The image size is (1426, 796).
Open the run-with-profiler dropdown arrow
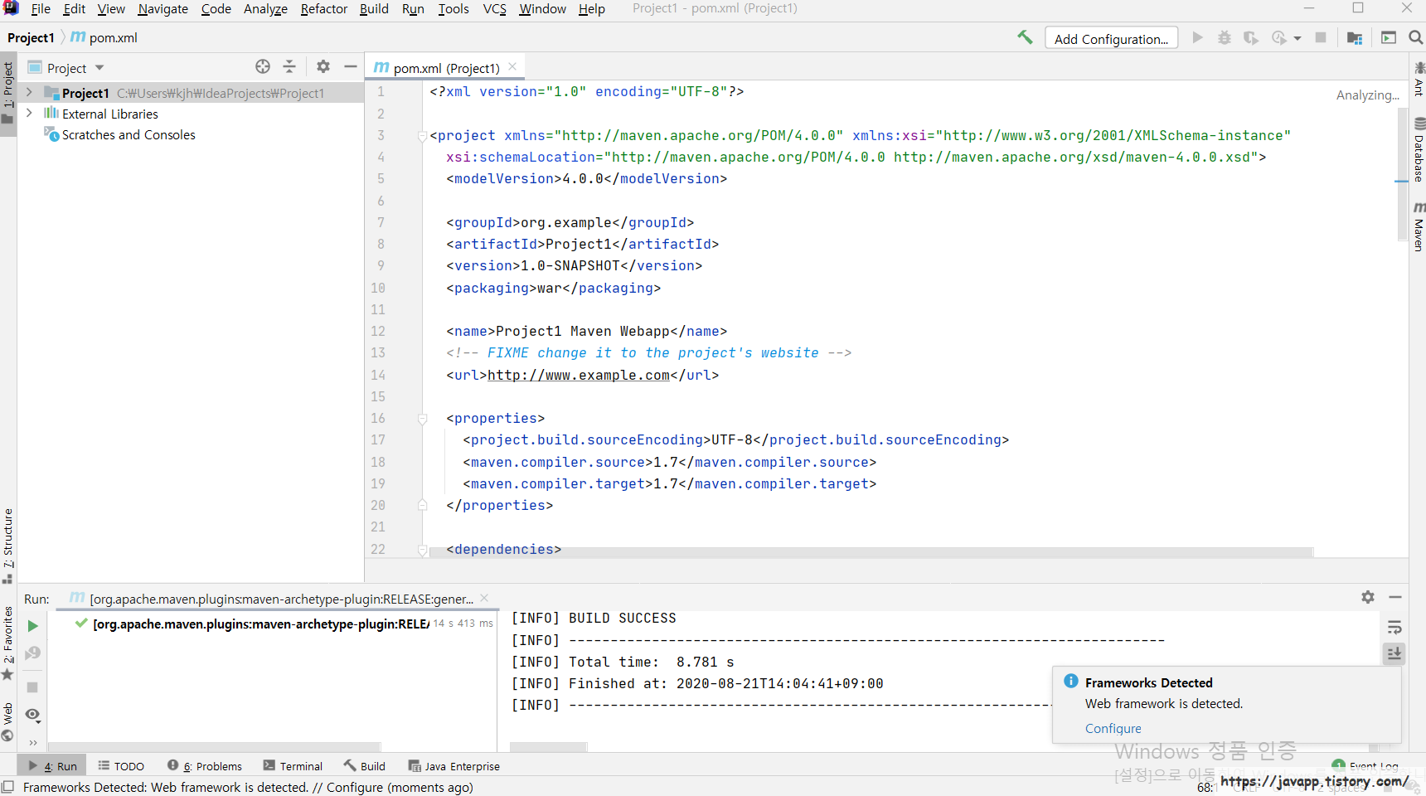(1297, 38)
